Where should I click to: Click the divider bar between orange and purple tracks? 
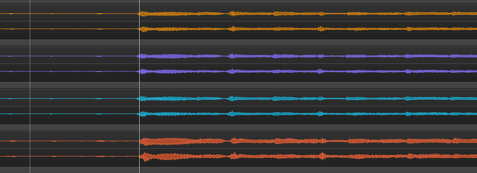click(x=238, y=42)
